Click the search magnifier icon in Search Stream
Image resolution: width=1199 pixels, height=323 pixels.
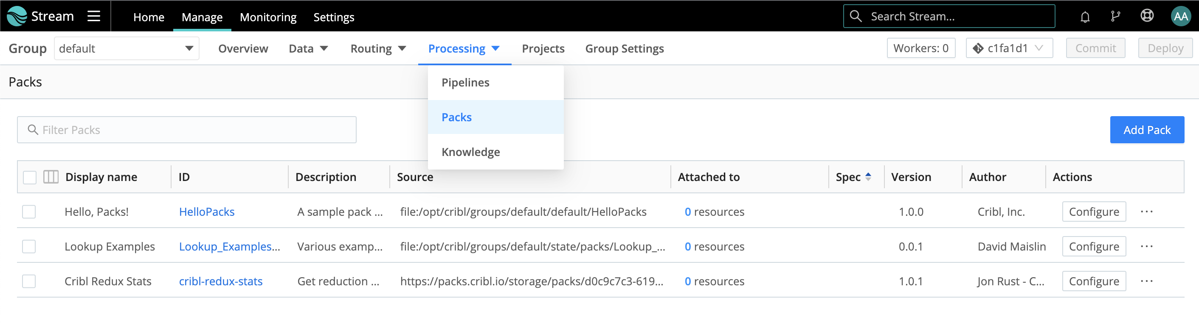coord(856,16)
